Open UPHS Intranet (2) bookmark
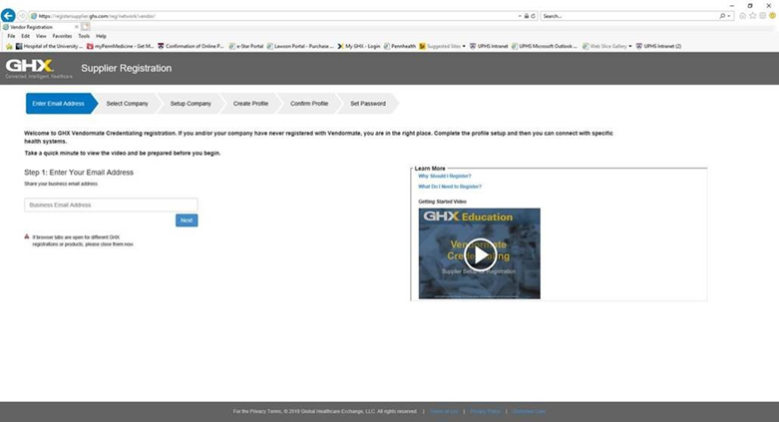Screen dimensions: 779x422 click(x=658, y=46)
